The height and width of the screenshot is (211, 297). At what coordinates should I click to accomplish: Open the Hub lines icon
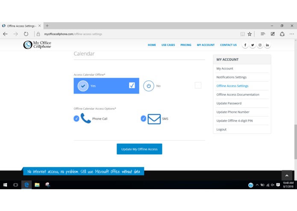tap(263, 34)
